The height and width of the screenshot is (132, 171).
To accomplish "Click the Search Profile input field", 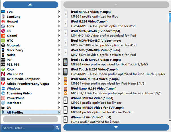I will point(27,128).
